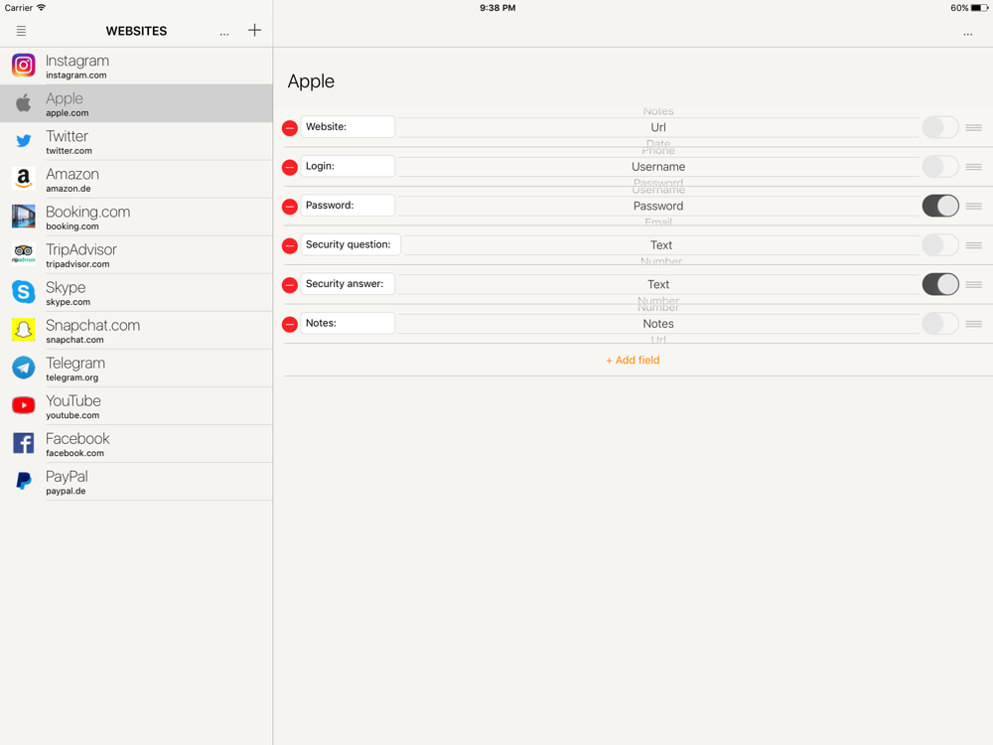
Task: Change the Security answer type picker showing Text
Action: click(658, 284)
